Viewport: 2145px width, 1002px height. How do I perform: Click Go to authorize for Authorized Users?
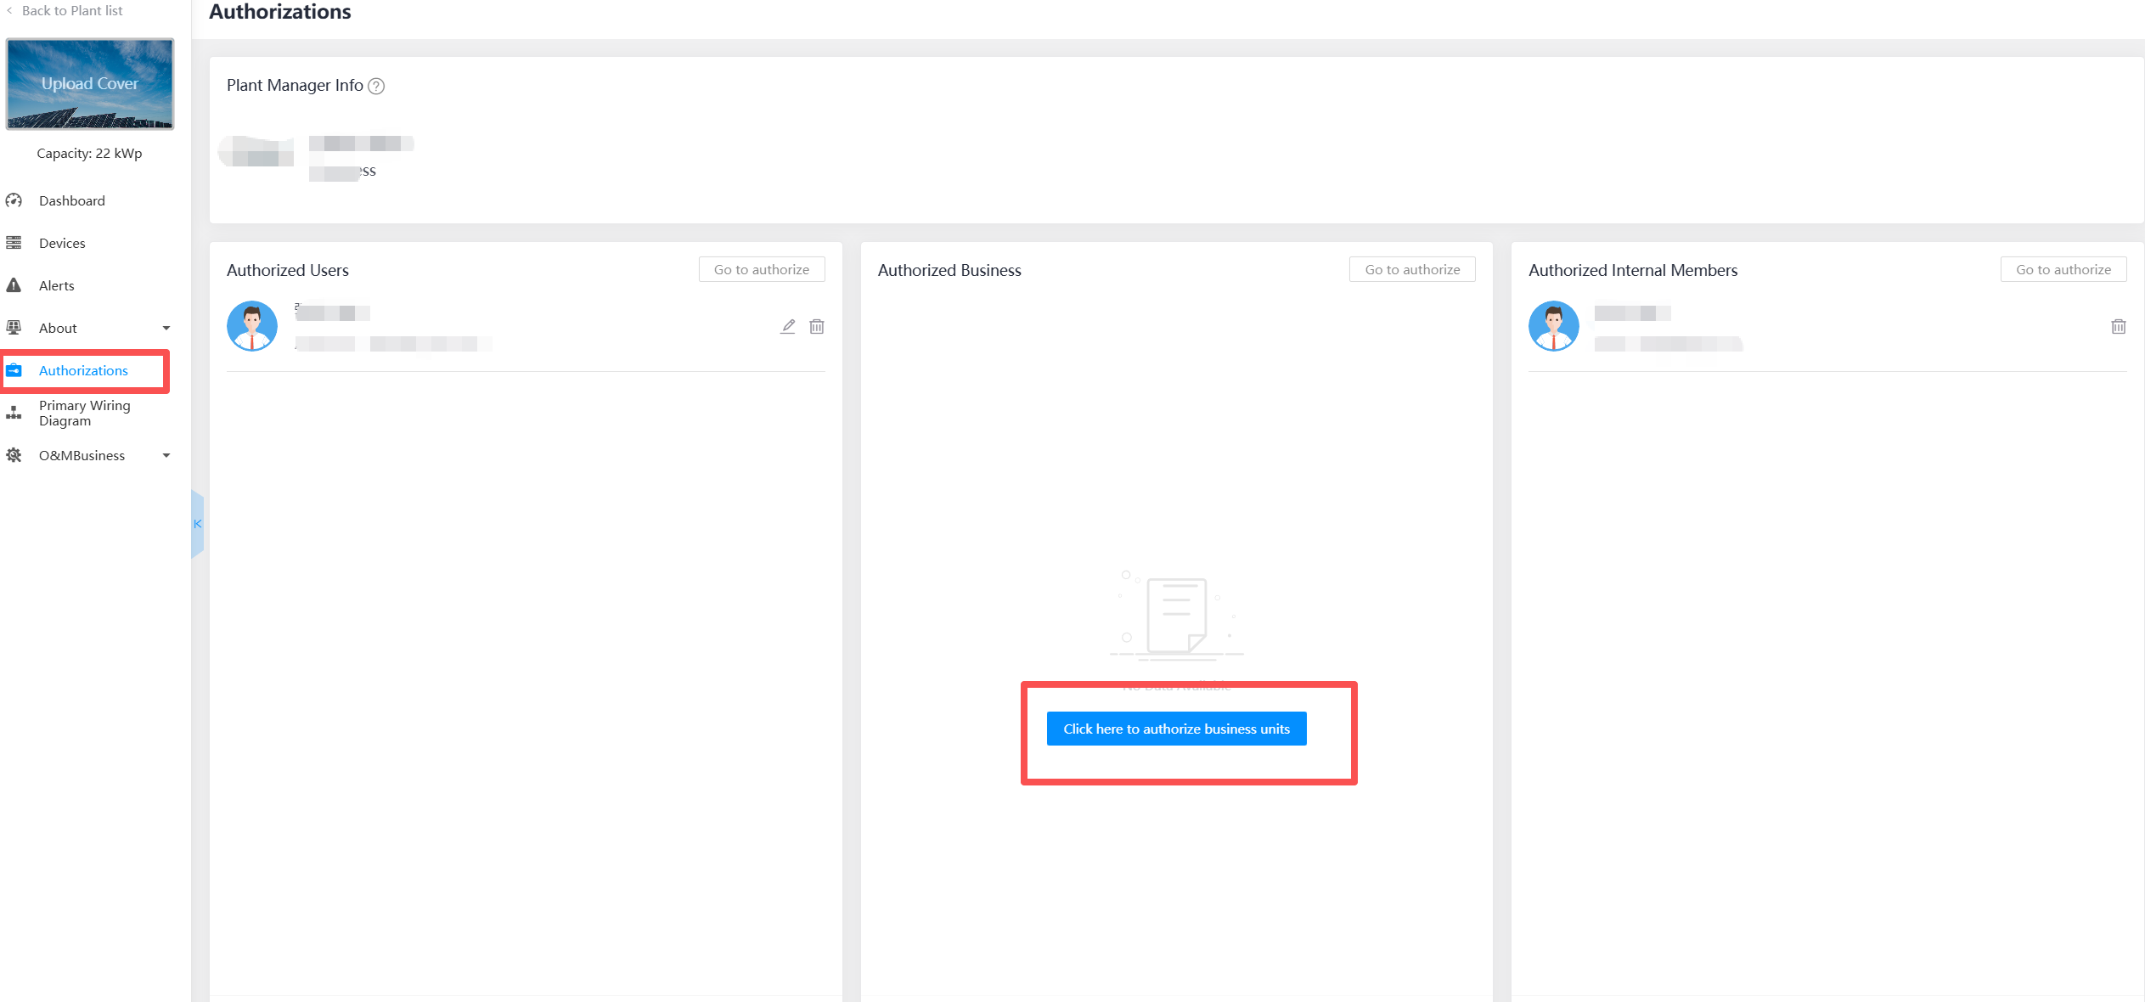pos(761,269)
